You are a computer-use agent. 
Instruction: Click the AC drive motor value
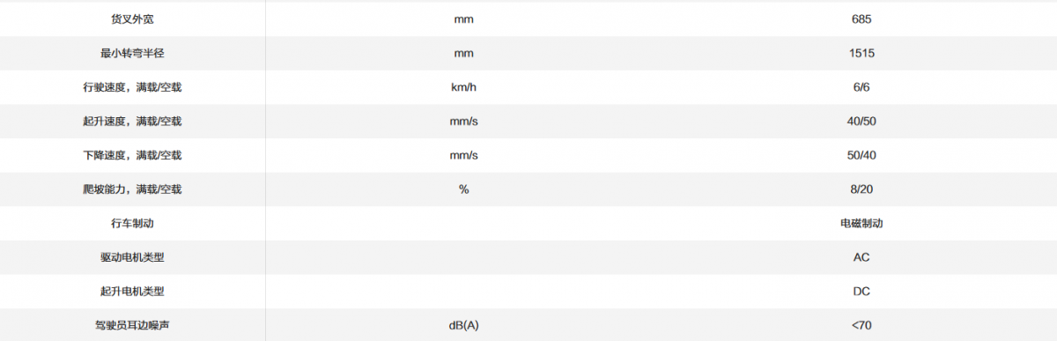click(861, 257)
